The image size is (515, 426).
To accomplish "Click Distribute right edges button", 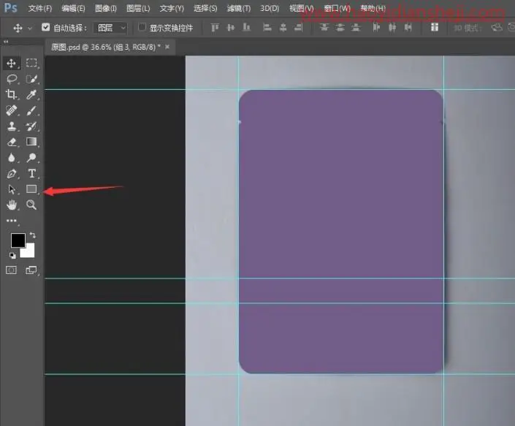I will click(408, 28).
